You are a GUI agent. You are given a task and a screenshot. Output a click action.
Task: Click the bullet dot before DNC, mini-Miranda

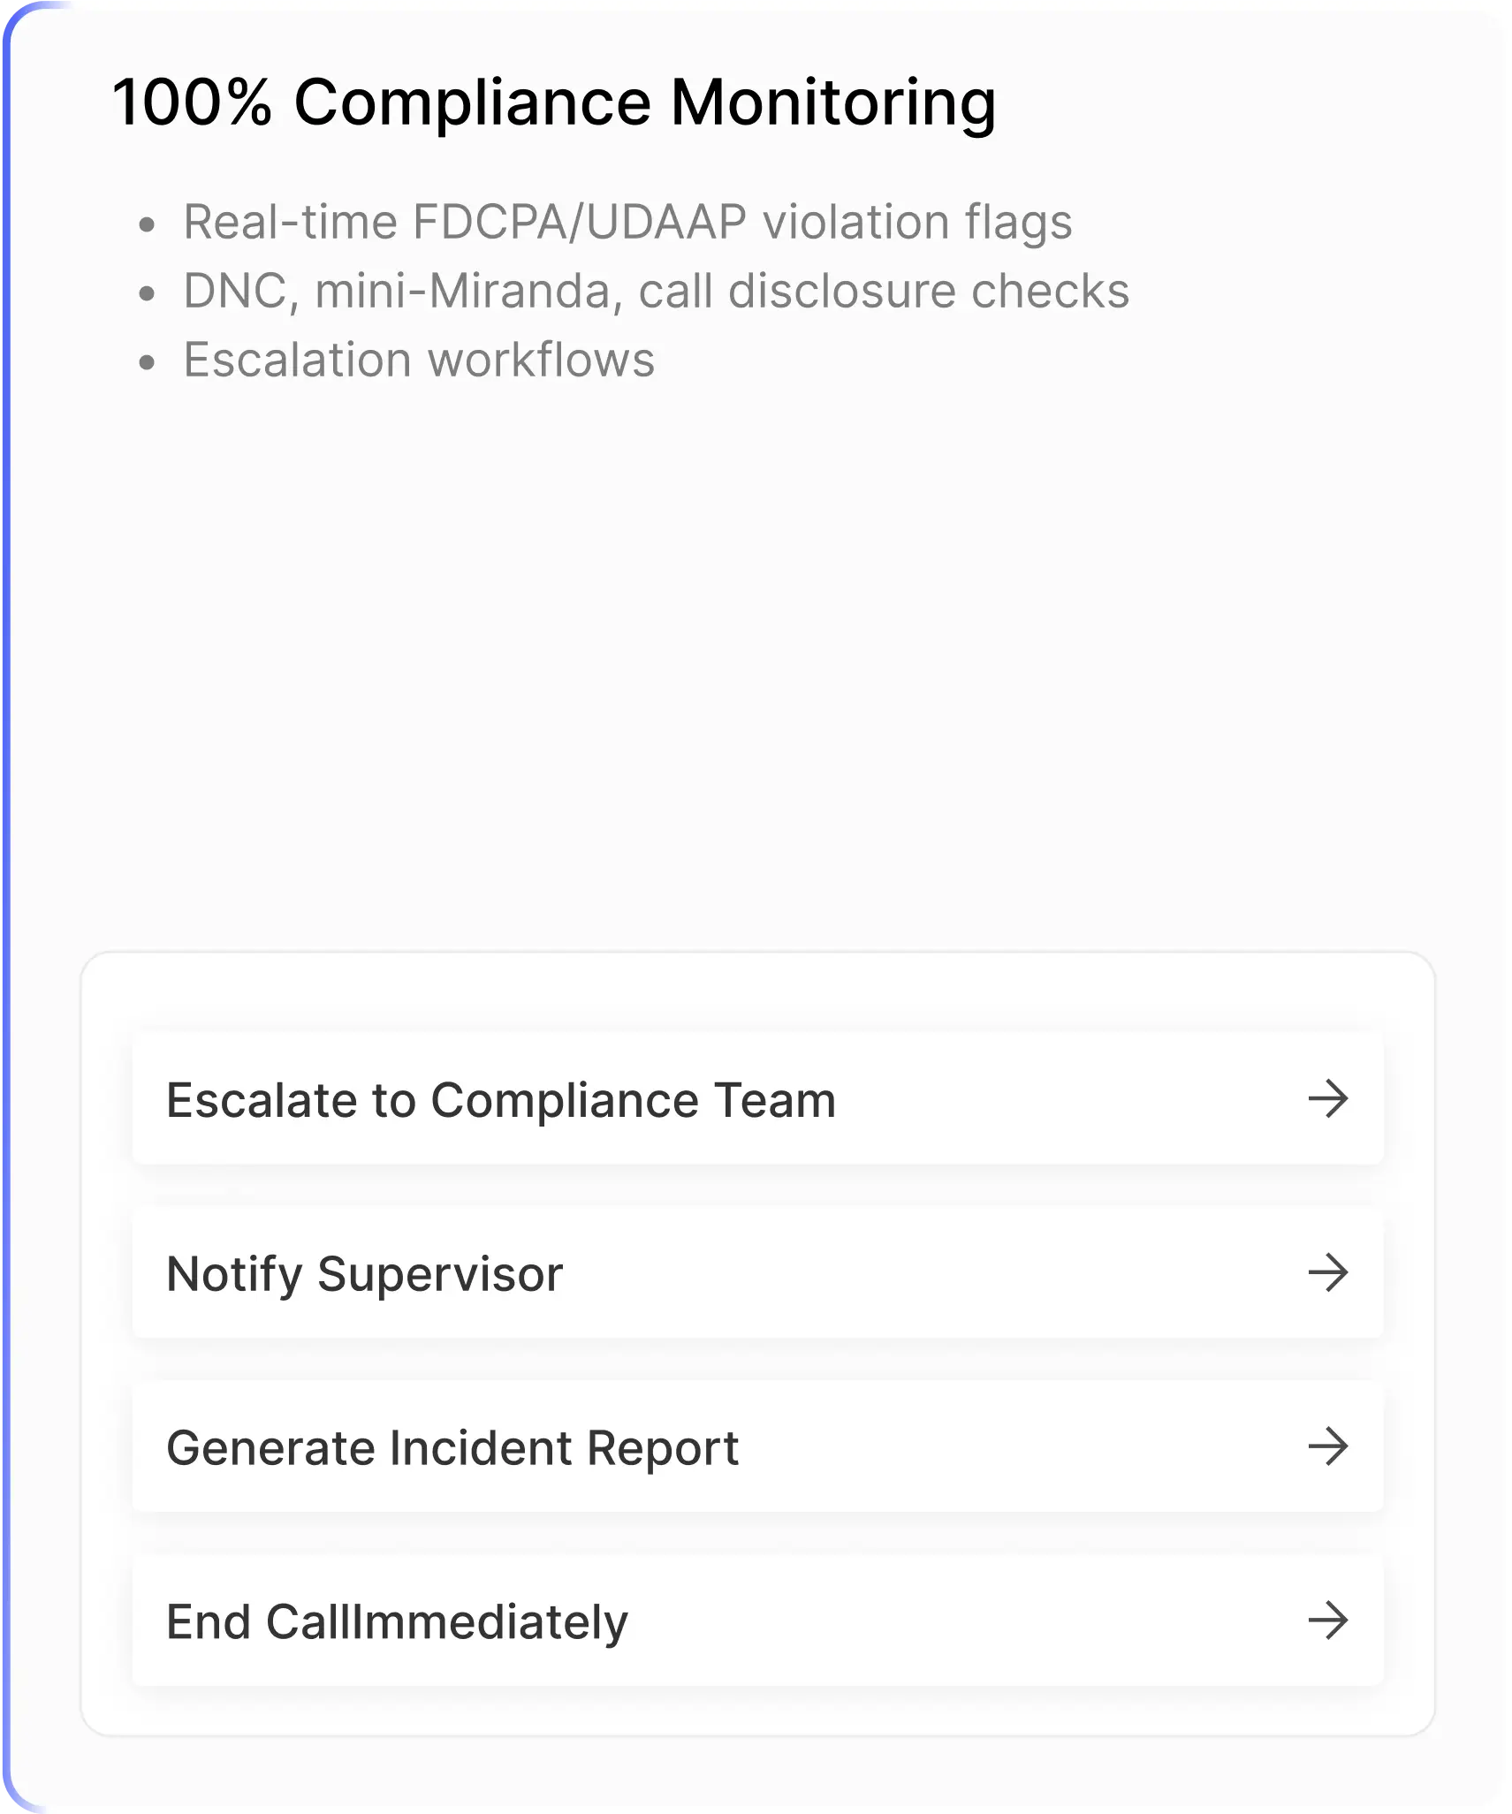tap(148, 293)
